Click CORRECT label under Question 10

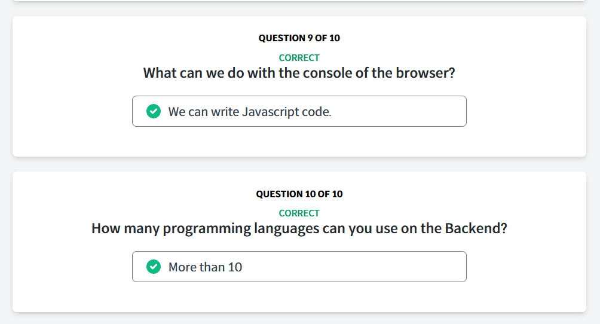click(299, 213)
